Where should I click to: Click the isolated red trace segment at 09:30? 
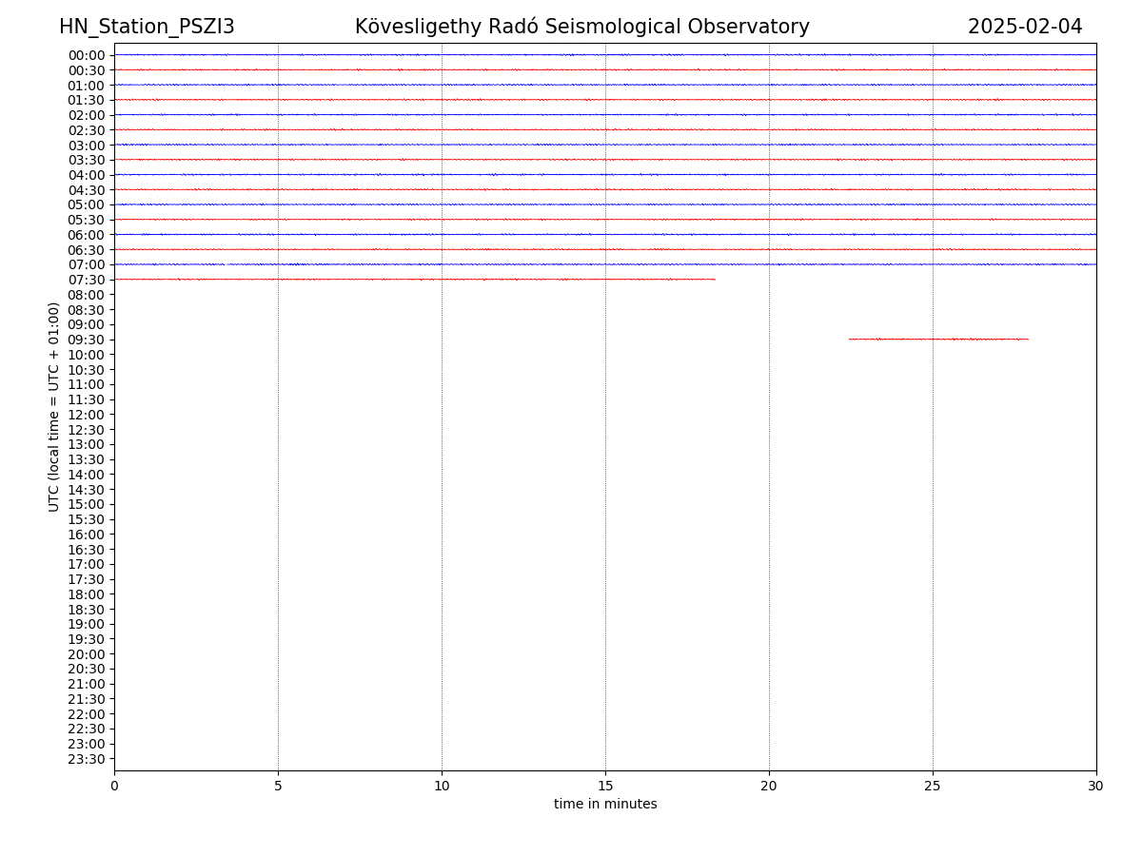937,339
